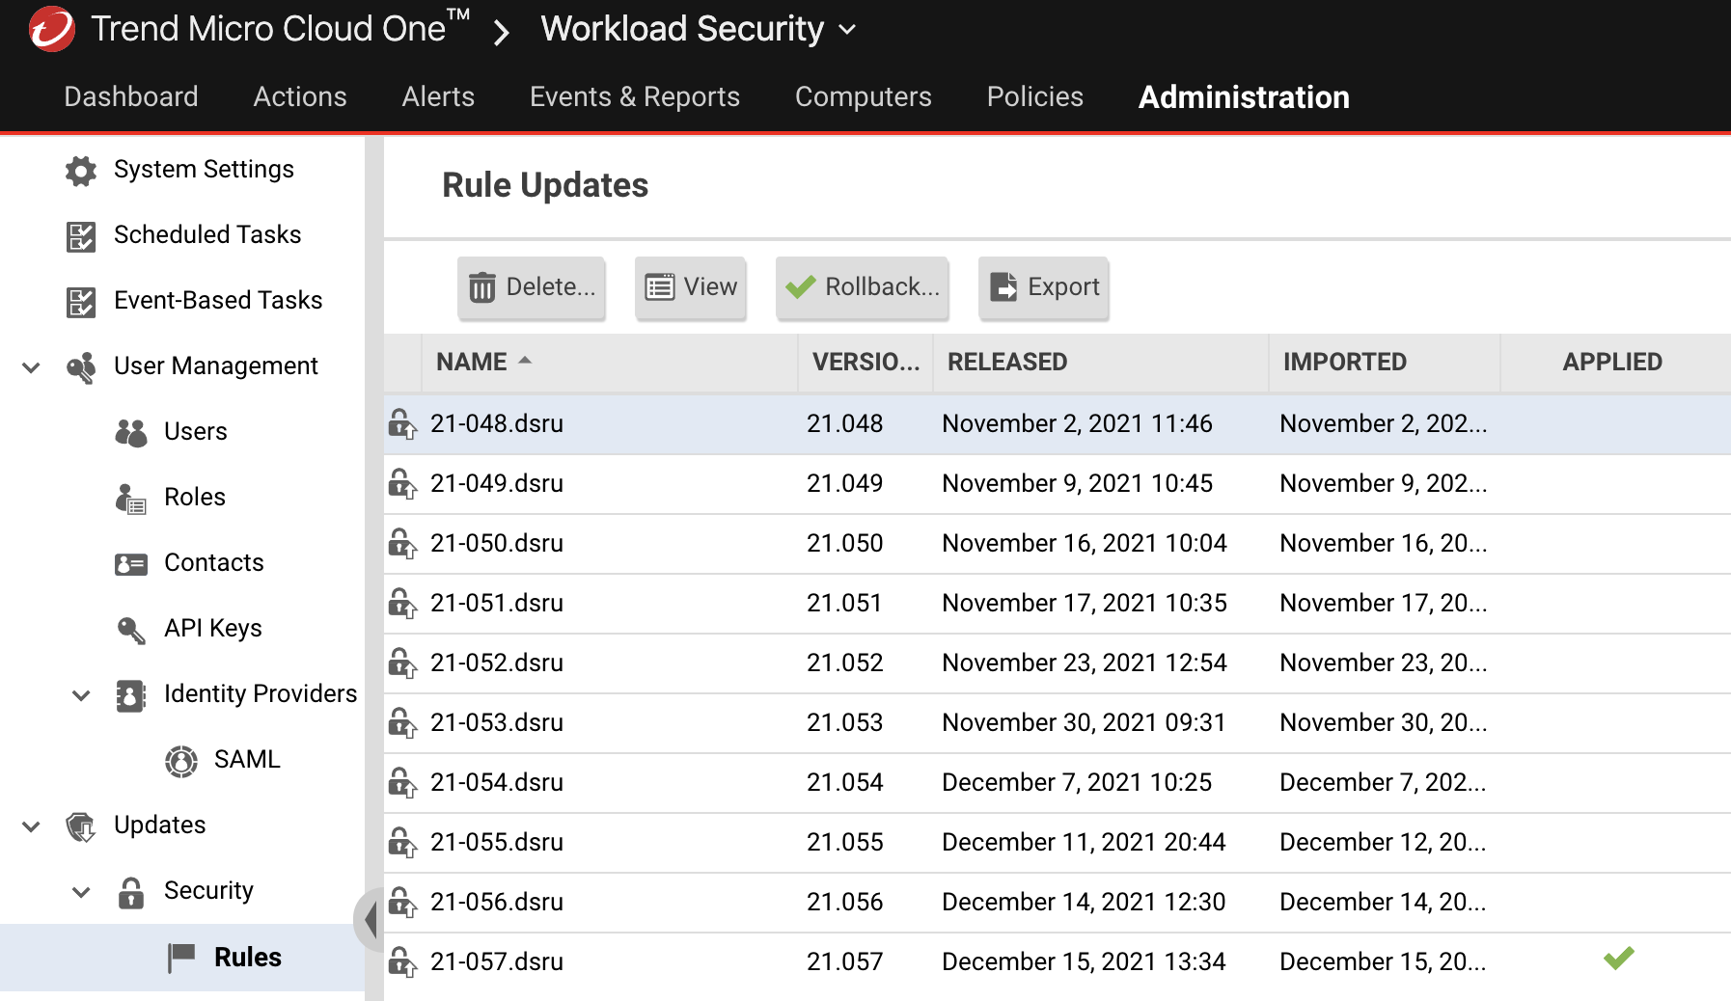
Task: Sort by the NAME column header
Action: coord(472,362)
